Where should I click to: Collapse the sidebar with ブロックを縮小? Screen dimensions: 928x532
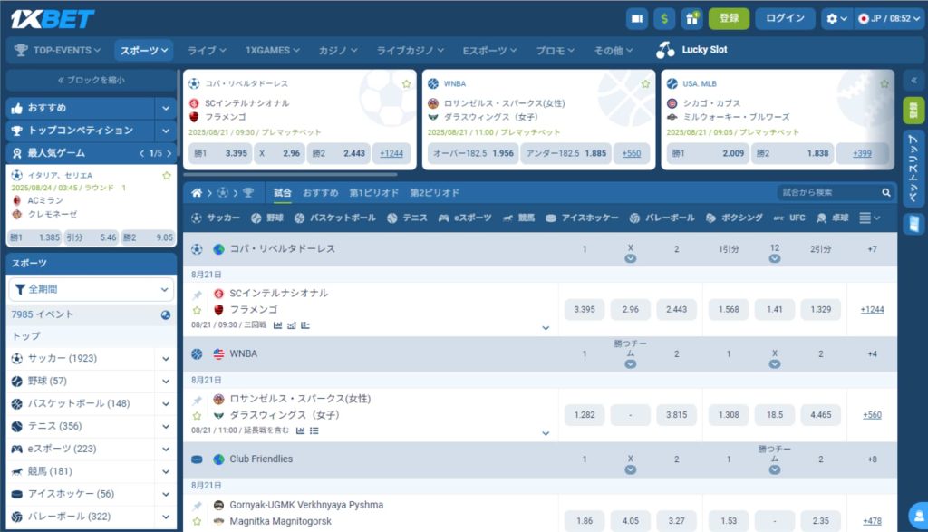(92, 80)
